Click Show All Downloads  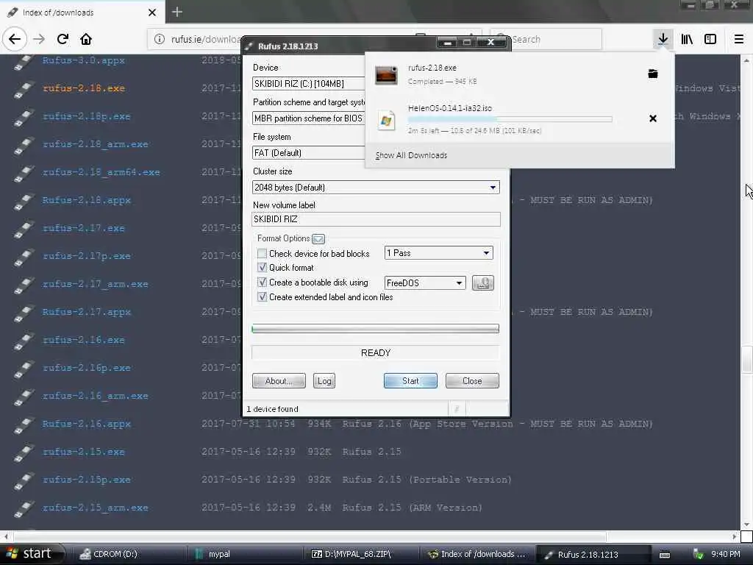411,155
